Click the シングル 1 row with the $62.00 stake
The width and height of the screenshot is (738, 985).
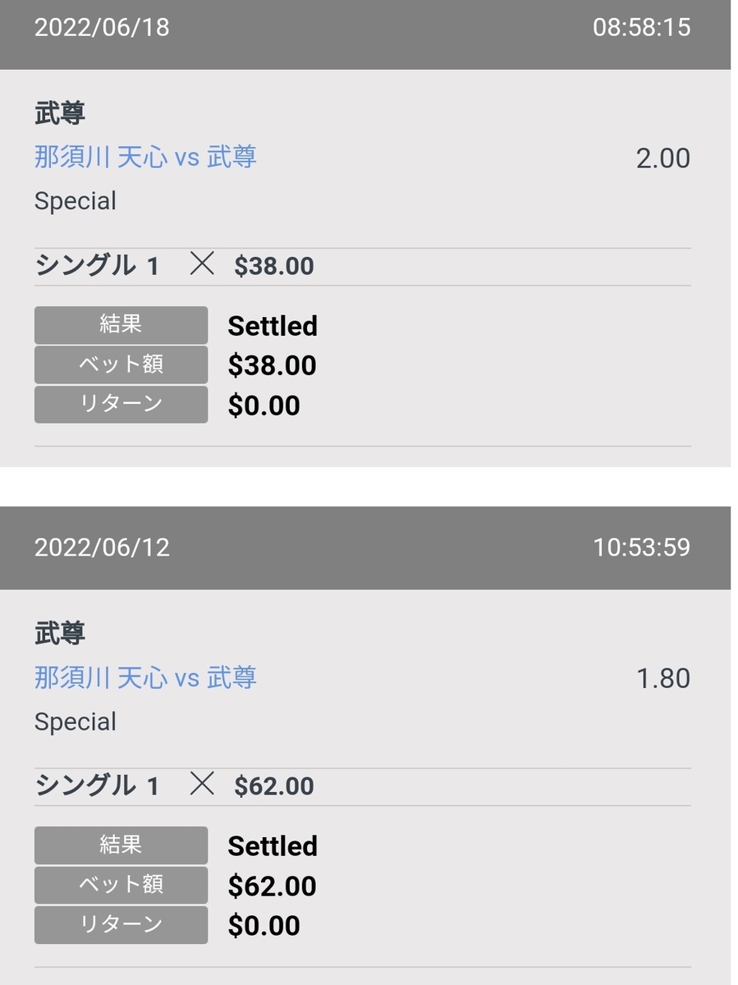pos(97,786)
